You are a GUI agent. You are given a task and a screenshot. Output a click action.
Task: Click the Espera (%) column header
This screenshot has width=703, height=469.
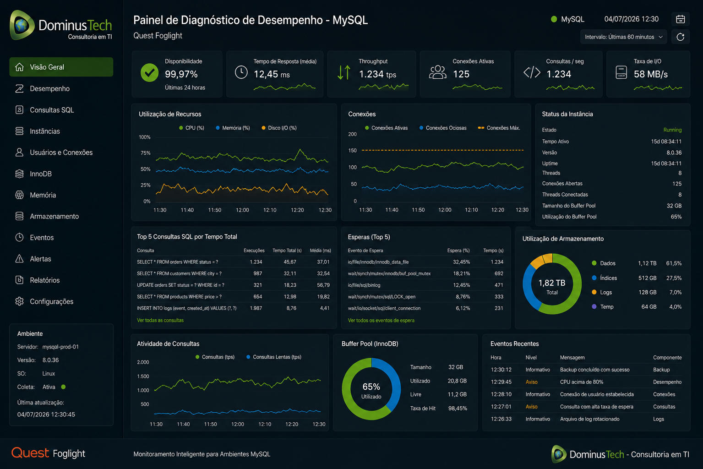click(x=458, y=251)
